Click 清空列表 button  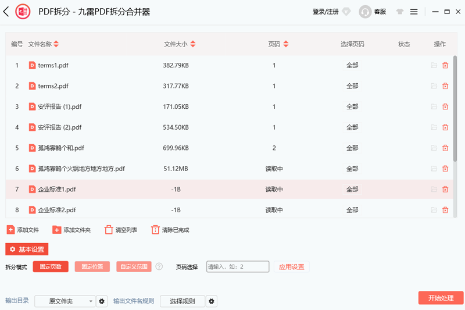click(121, 230)
